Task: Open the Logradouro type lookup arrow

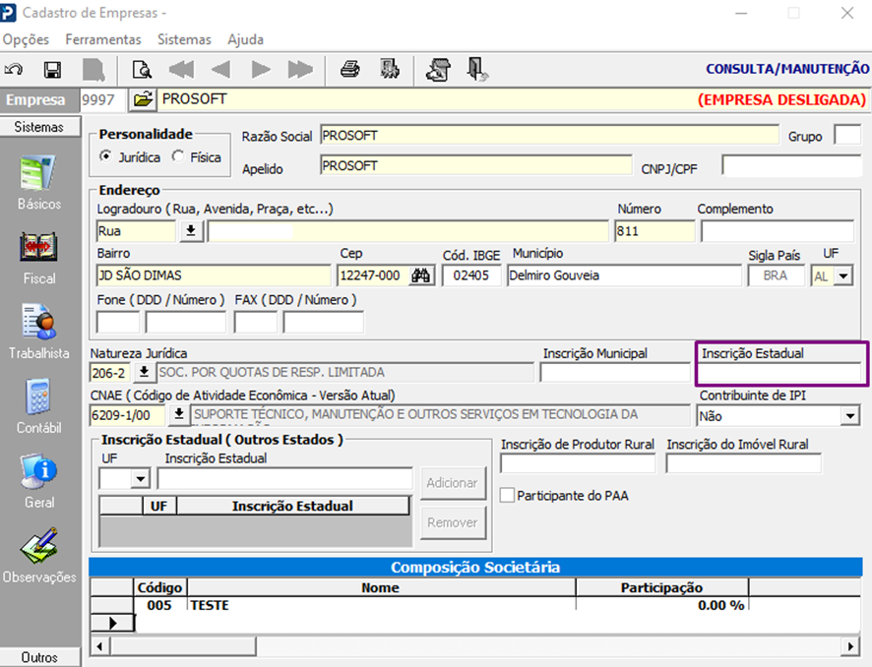Action: click(189, 231)
